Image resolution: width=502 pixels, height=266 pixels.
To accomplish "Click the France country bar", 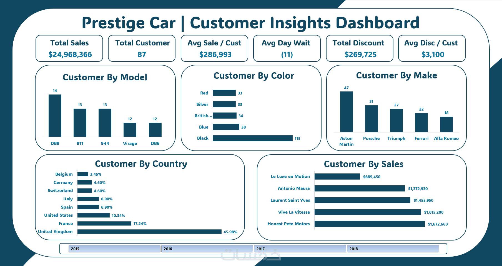I will click(104, 223).
